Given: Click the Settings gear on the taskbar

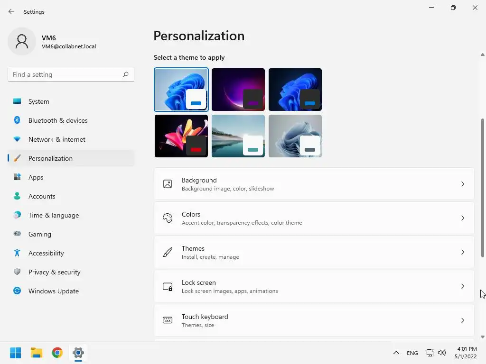Looking at the screenshot, I should coord(78,353).
